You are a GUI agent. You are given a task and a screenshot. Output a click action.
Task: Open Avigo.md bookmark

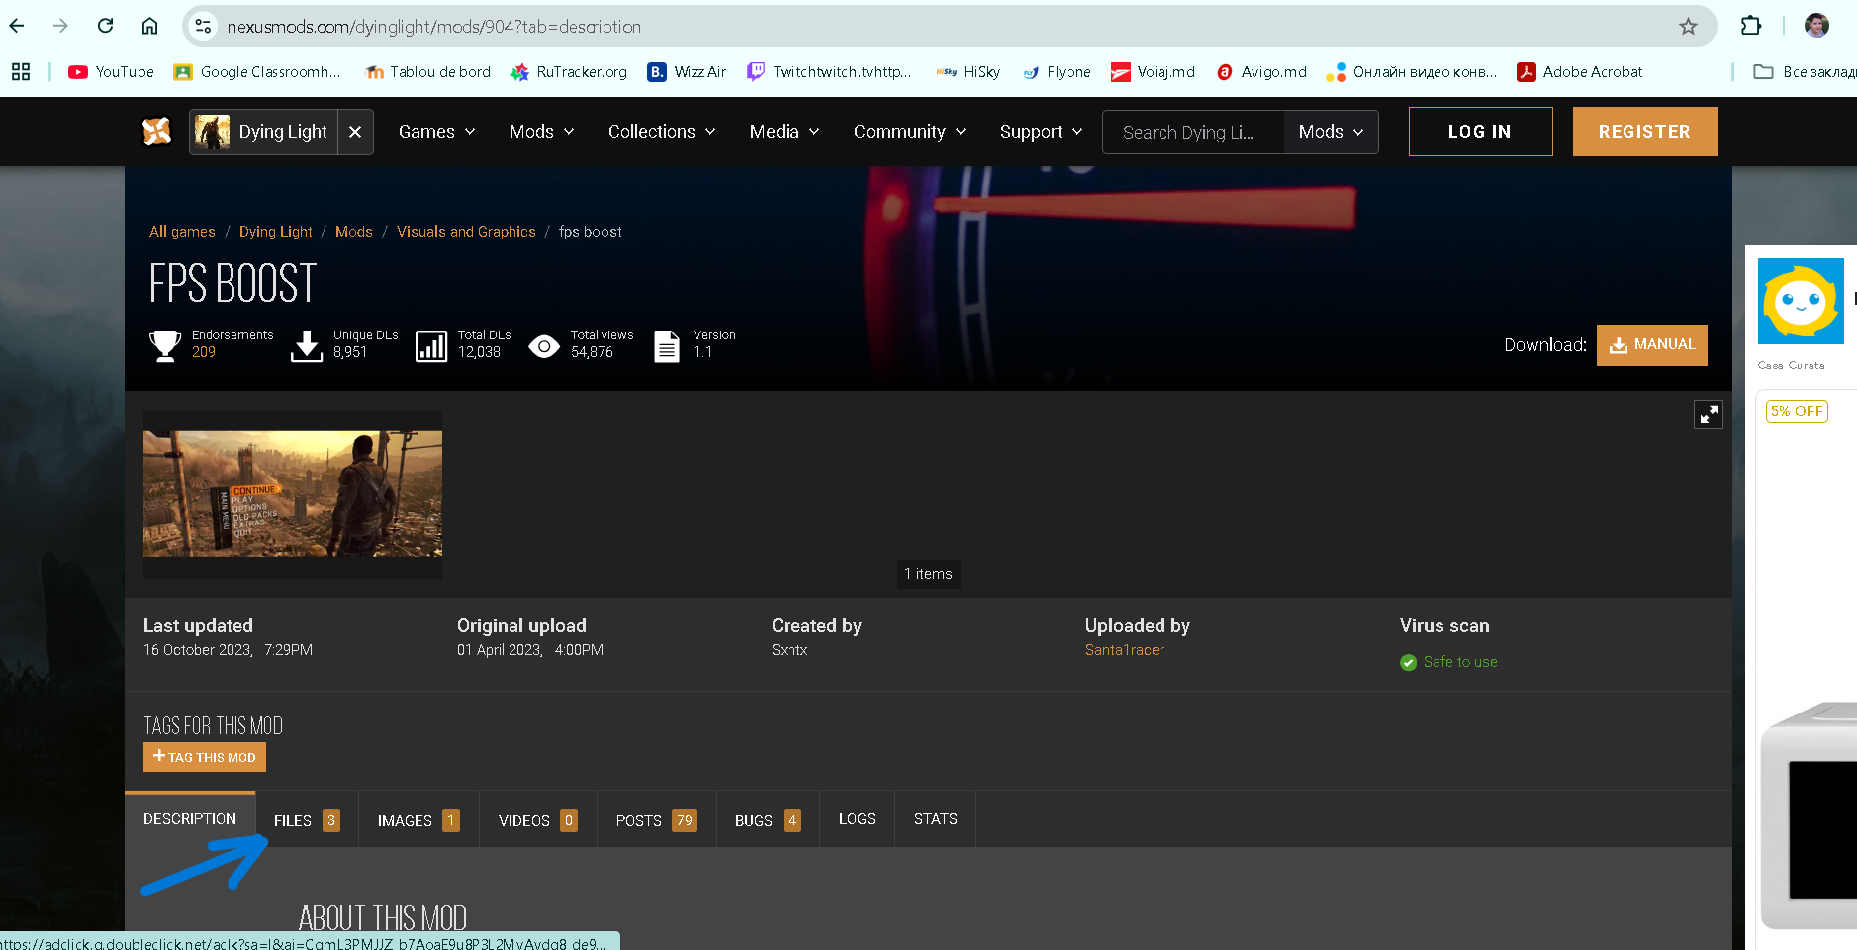coord(1261,72)
